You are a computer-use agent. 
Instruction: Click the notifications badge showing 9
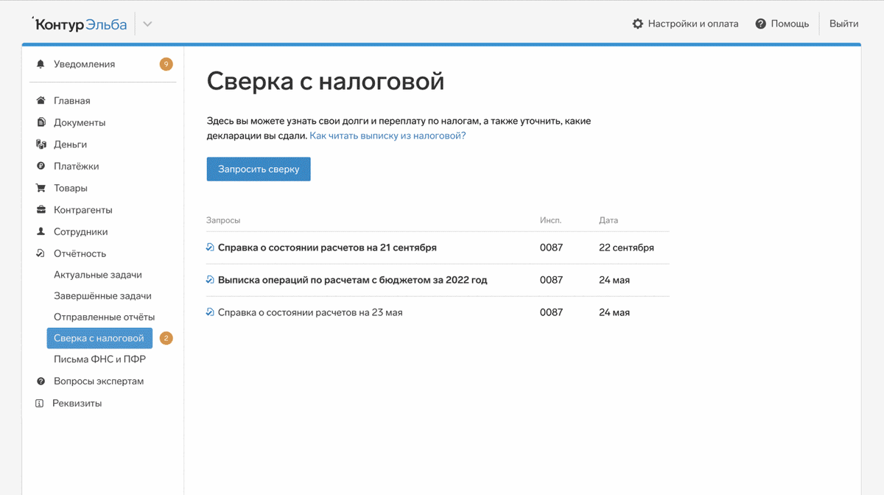click(166, 64)
